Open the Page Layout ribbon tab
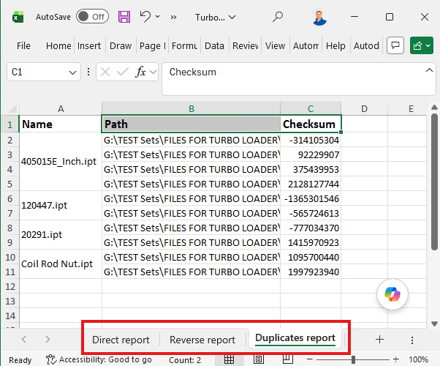The image size is (440, 366). pyautogui.click(x=152, y=45)
